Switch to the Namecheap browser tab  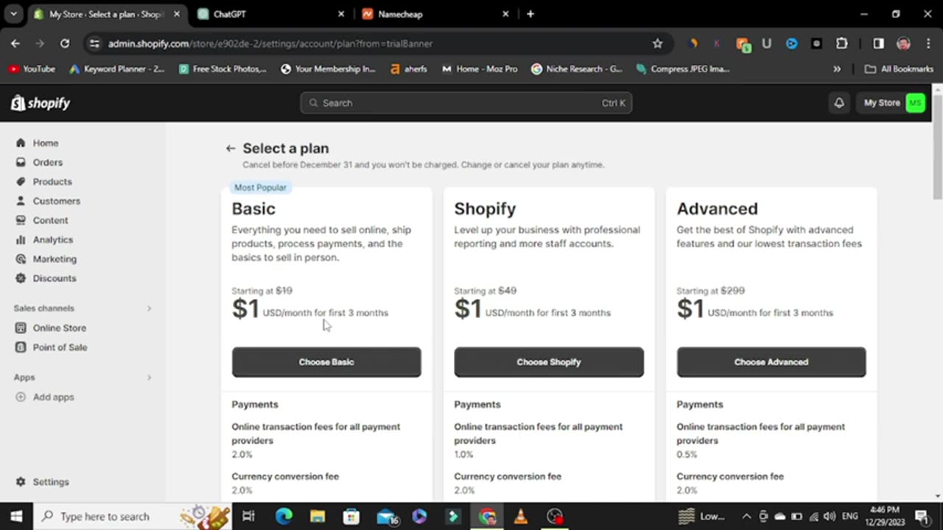pos(435,14)
